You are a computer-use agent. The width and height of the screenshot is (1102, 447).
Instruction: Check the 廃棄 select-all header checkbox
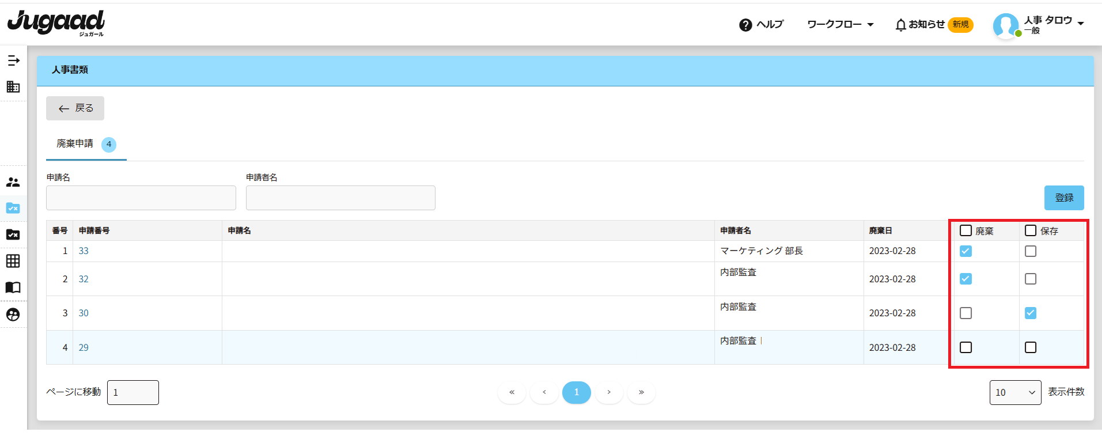click(966, 230)
